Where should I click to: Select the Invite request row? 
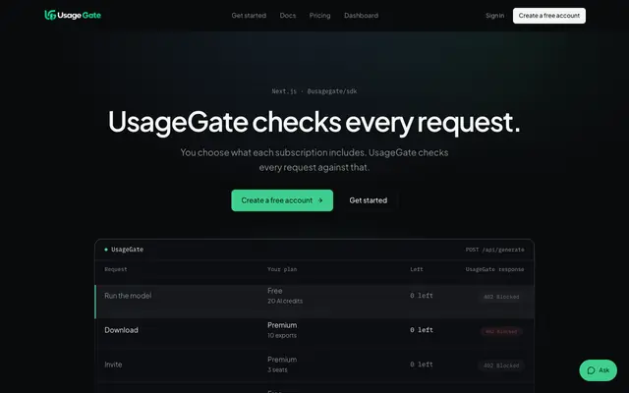point(314,365)
